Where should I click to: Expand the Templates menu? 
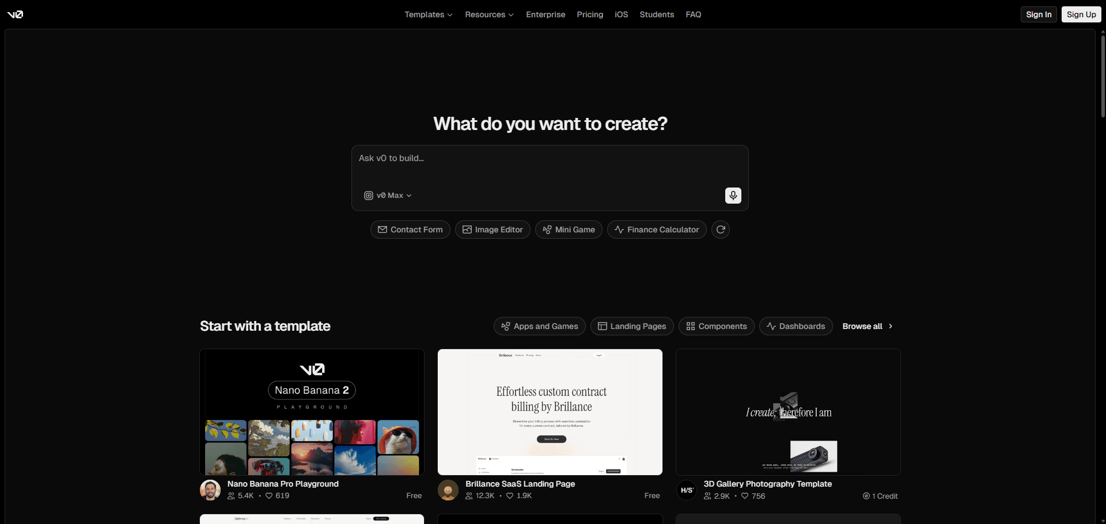point(428,14)
